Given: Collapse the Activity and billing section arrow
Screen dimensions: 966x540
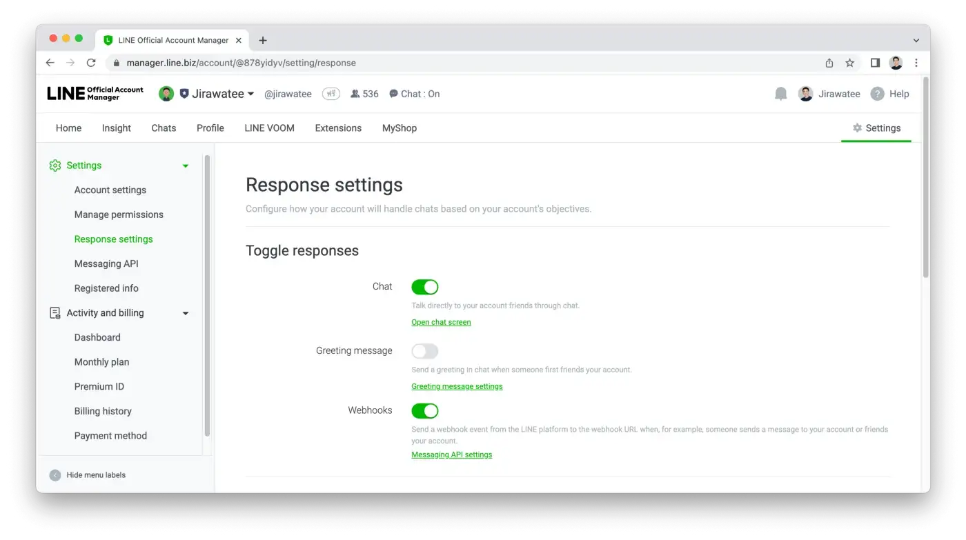Looking at the screenshot, I should 185,314.
